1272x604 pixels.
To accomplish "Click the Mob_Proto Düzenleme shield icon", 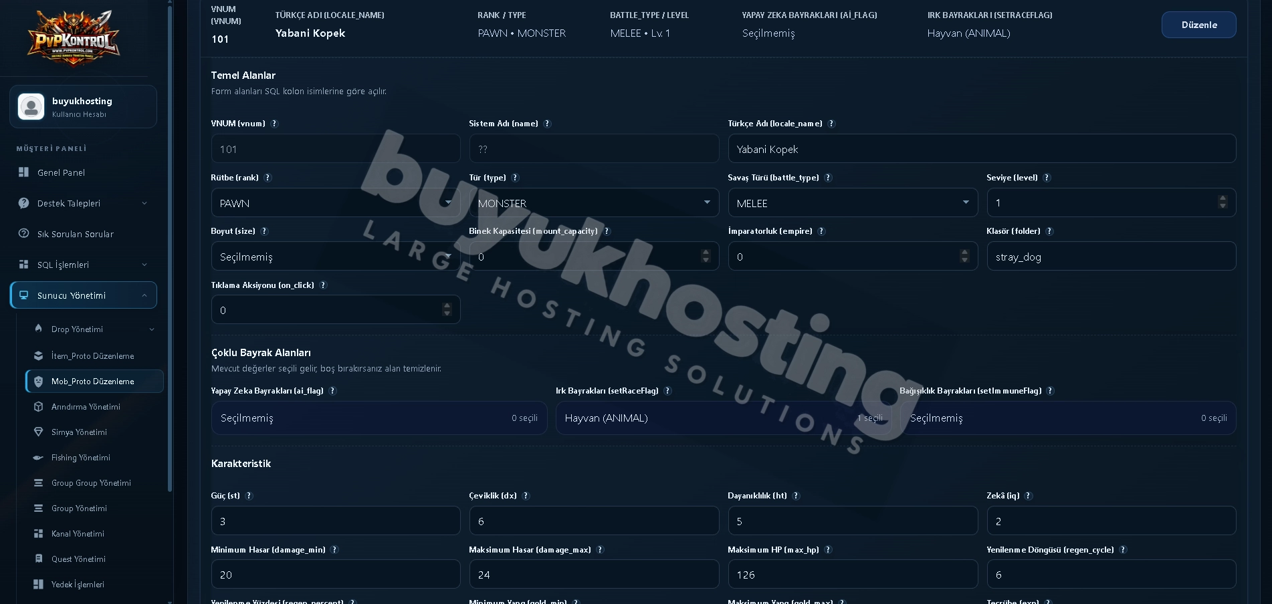I will pos(38,382).
